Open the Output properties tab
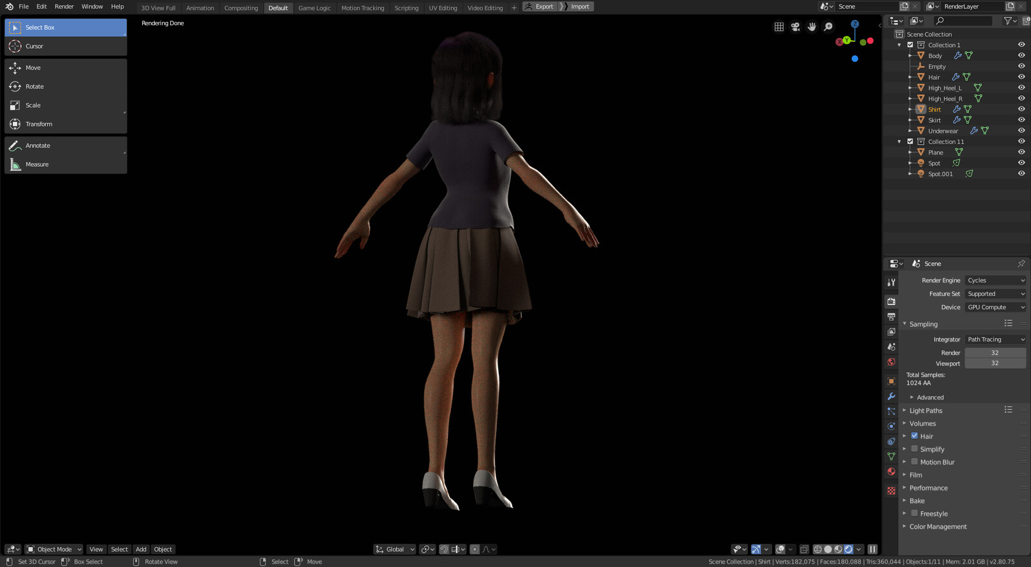 point(891,316)
